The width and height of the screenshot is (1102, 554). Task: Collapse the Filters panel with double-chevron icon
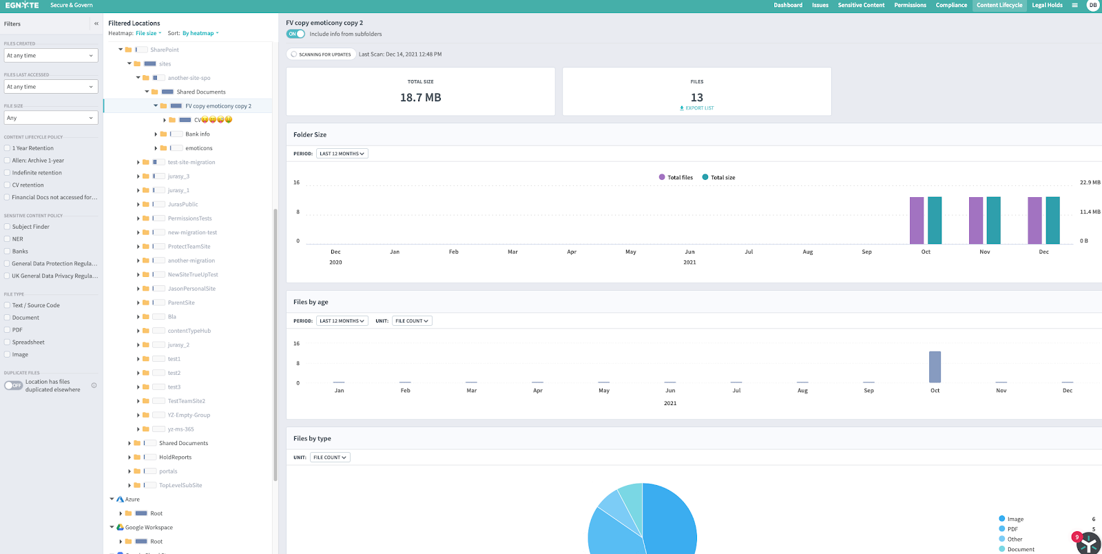[x=96, y=23]
